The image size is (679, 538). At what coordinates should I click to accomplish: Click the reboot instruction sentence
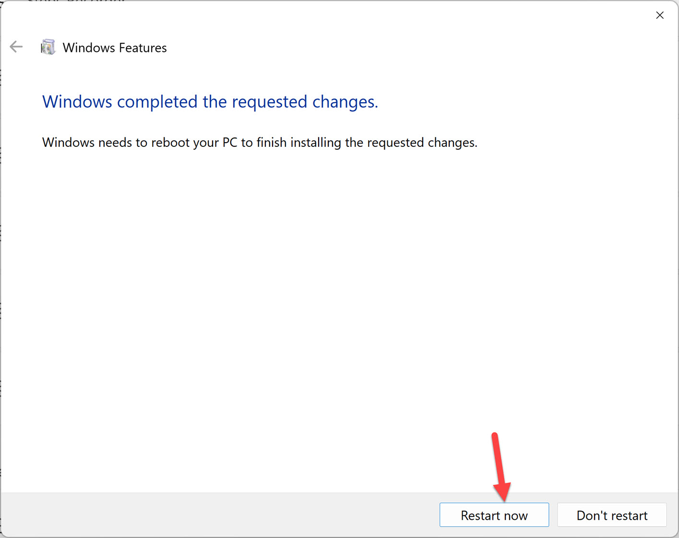[x=259, y=142]
